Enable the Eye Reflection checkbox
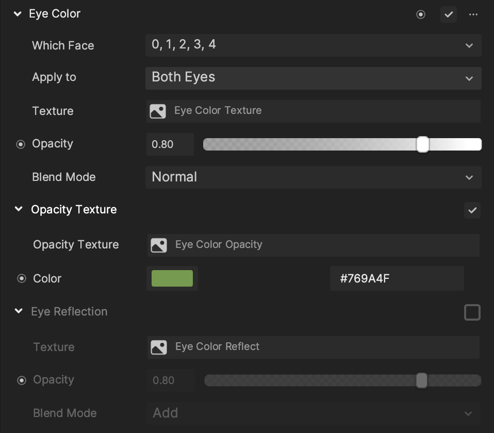 pos(472,312)
